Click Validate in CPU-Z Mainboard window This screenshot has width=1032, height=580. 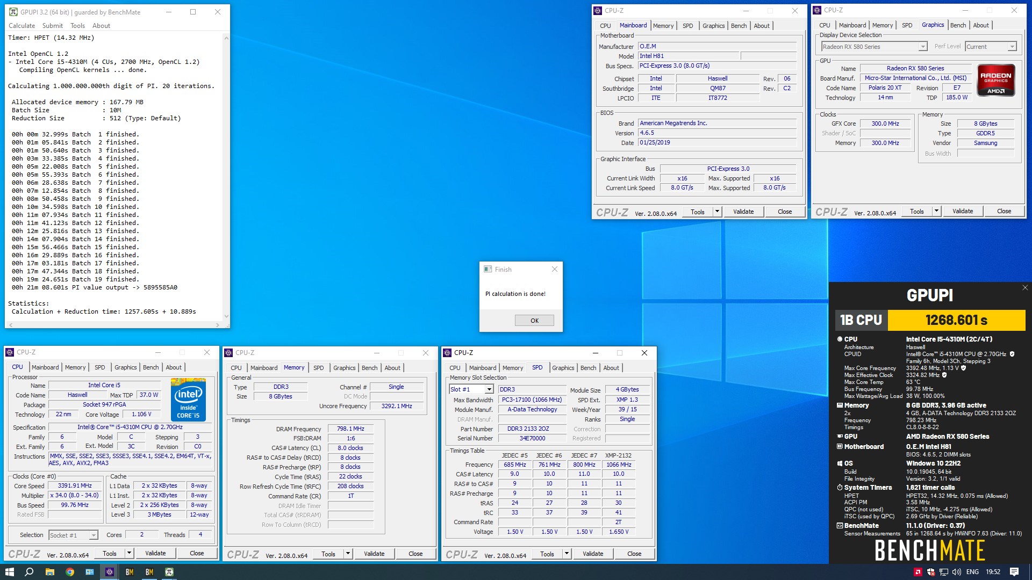click(x=743, y=212)
